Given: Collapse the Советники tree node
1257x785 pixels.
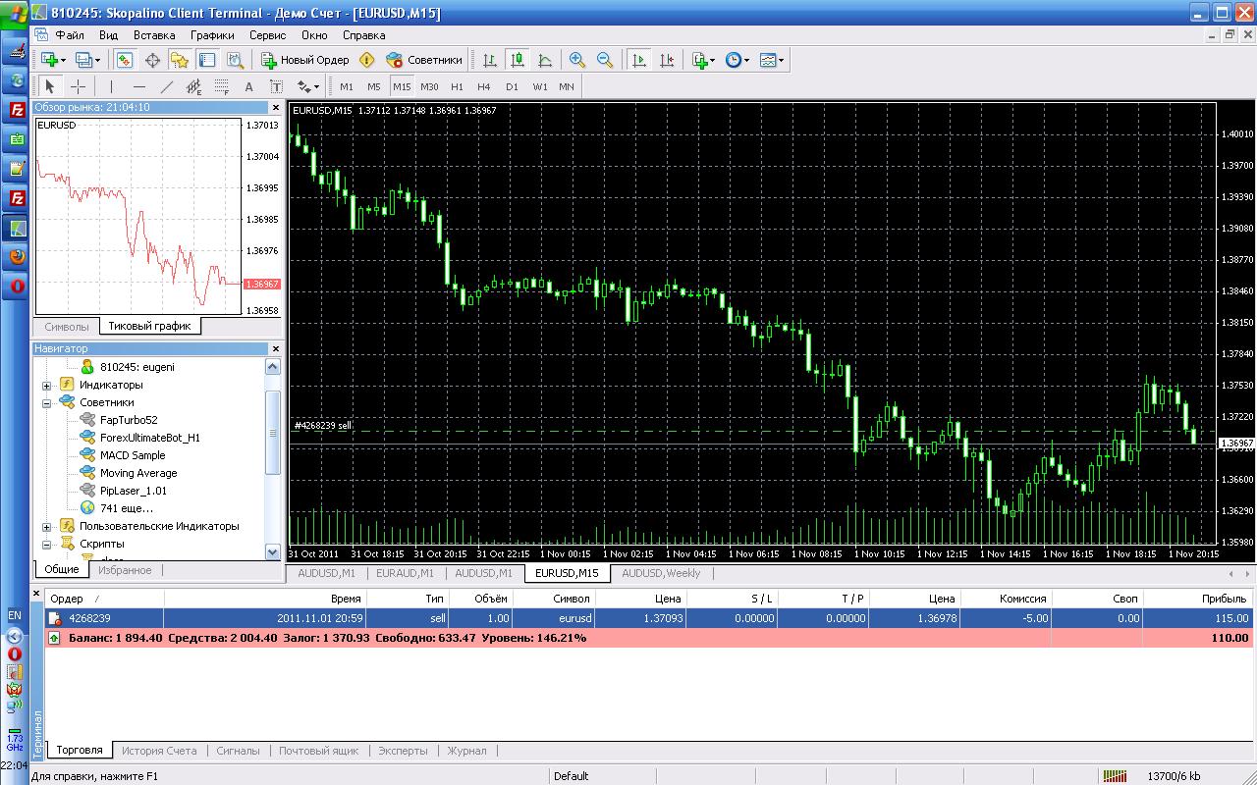Looking at the screenshot, I should [x=46, y=402].
